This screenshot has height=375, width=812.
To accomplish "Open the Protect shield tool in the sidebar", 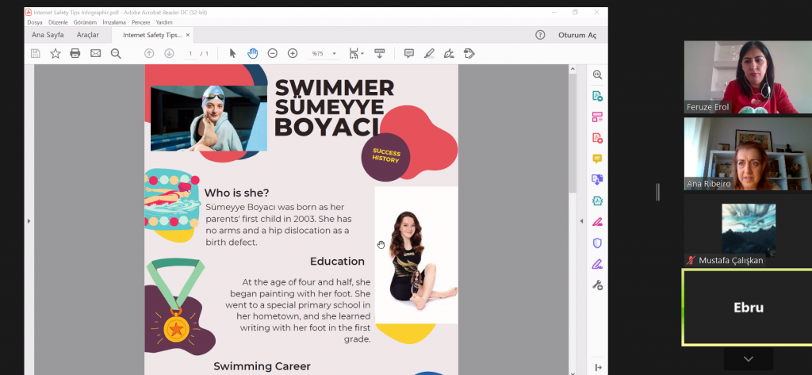I will click(597, 243).
